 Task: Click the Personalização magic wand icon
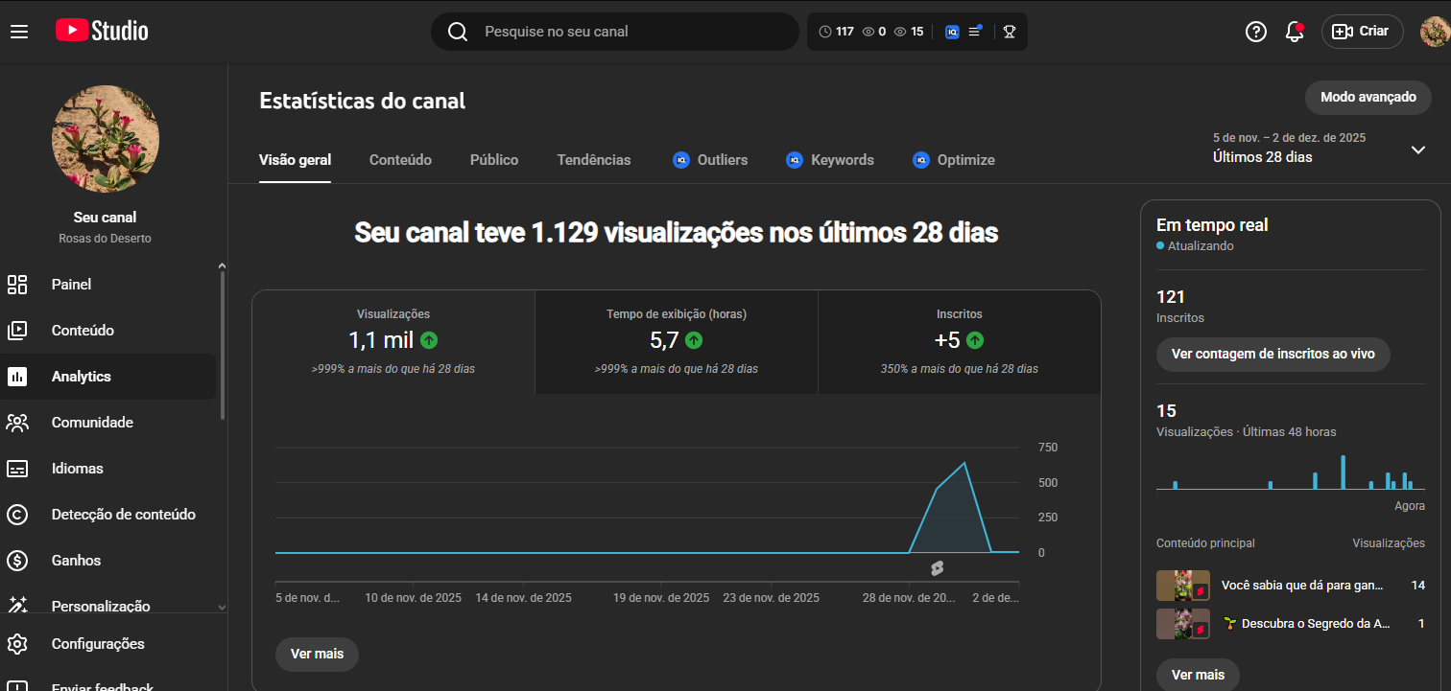click(x=17, y=605)
